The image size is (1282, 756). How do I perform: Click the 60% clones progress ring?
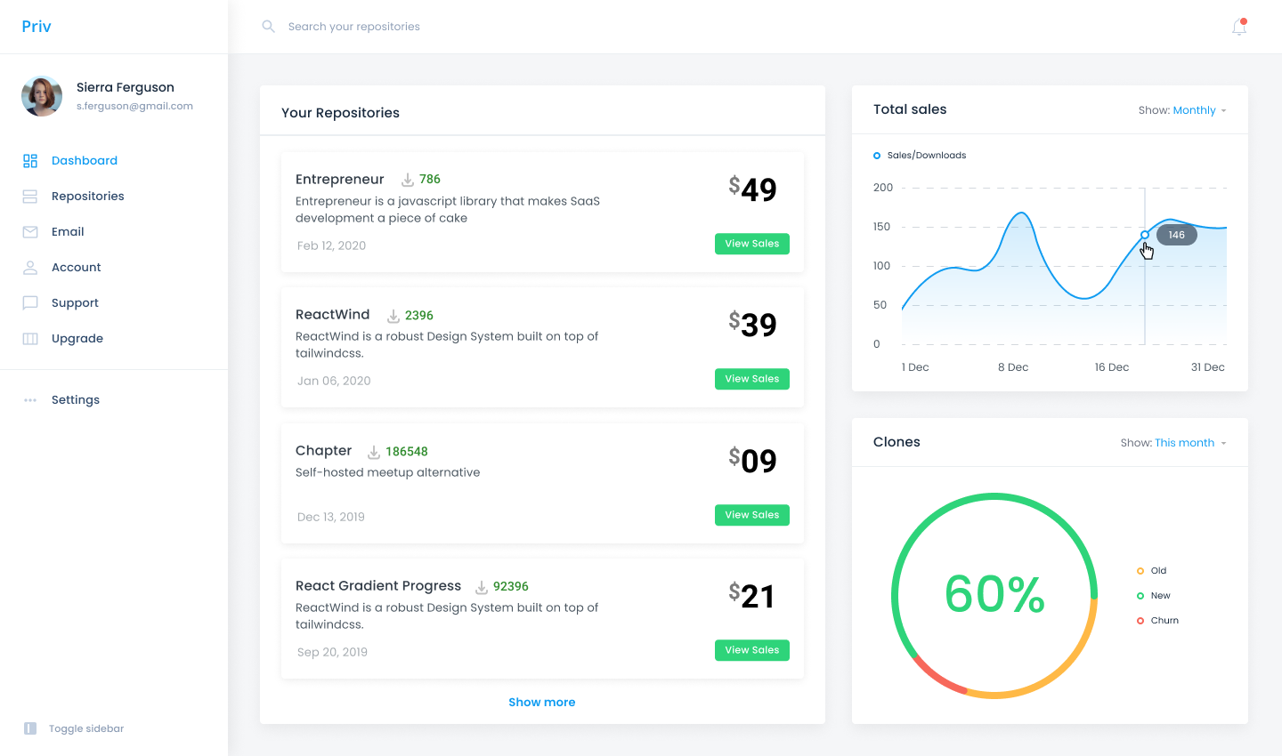[994, 595]
